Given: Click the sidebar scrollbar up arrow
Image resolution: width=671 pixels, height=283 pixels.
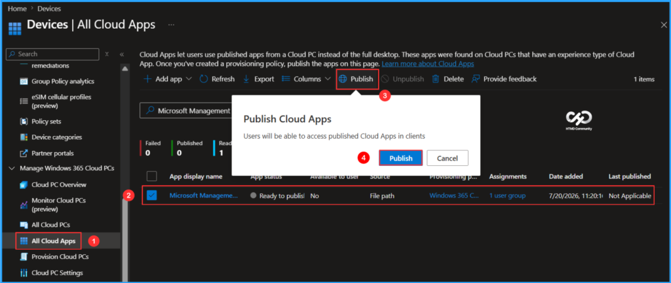Looking at the screenshot, I should 125,68.
